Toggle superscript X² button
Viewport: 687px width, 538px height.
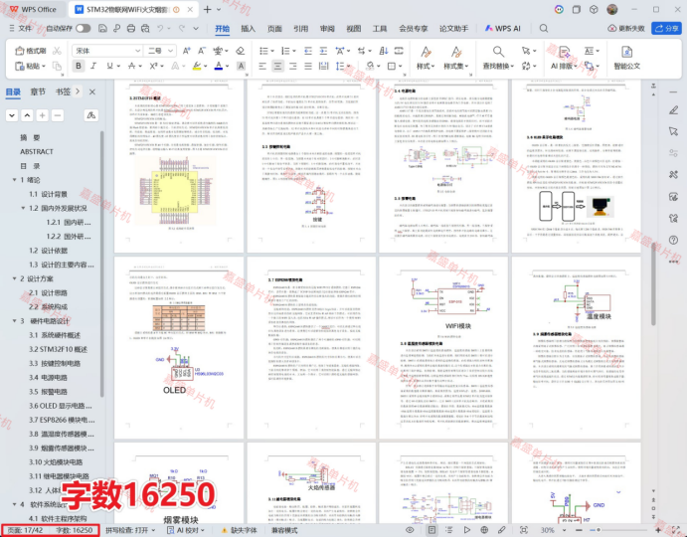pyautogui.click(x=153, y=66)
